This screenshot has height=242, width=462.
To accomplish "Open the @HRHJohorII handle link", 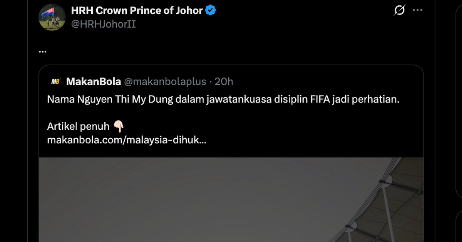I will [104, 24].
